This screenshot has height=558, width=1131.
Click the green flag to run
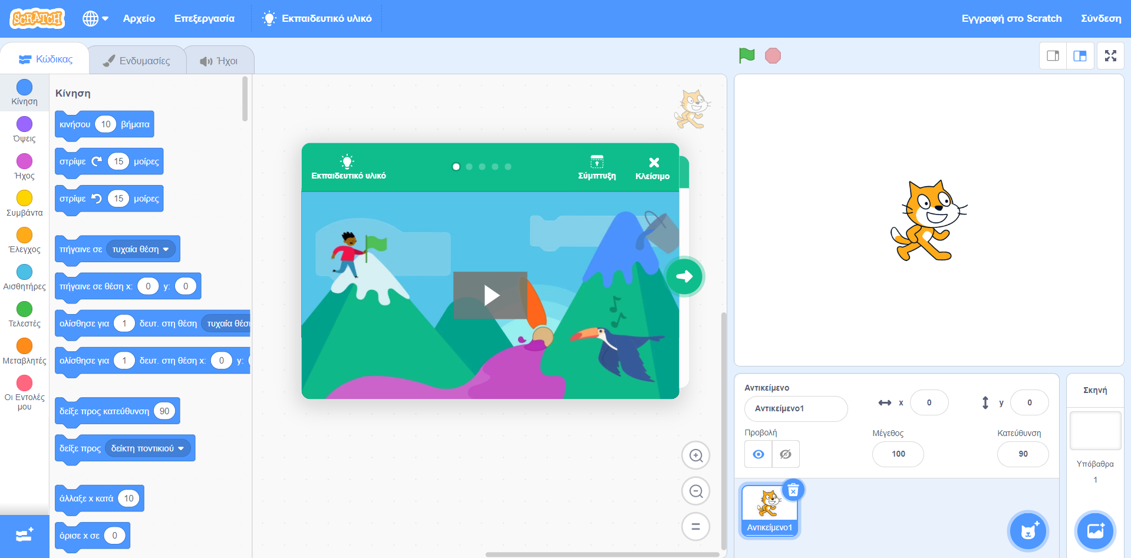pyautogui.click(x=747, y=55)
